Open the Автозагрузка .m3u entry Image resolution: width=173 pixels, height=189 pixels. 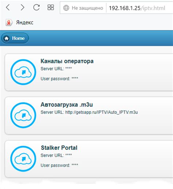[67, 105]
